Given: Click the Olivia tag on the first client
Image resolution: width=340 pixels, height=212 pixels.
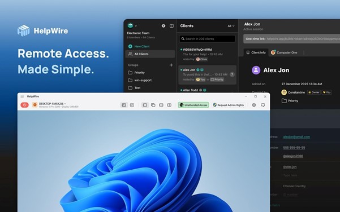Looking at the screenshot, I should click(201, 59).
